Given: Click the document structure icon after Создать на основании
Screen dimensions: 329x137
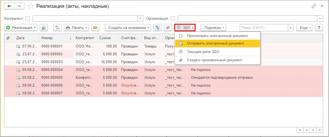Looking at the screenshot, I should tap(157, 28).
